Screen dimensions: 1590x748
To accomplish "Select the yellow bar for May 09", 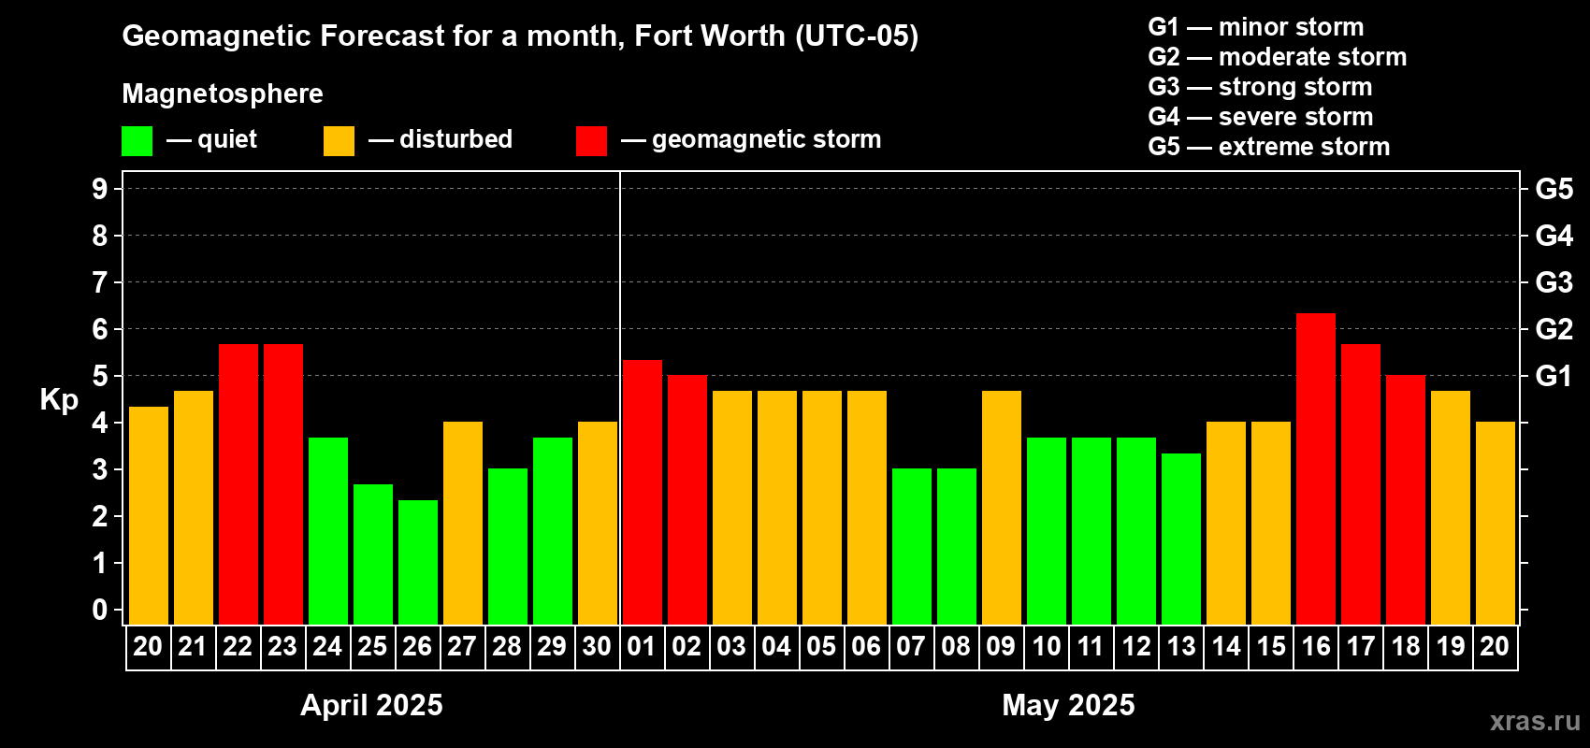I will pos(1002,508).
